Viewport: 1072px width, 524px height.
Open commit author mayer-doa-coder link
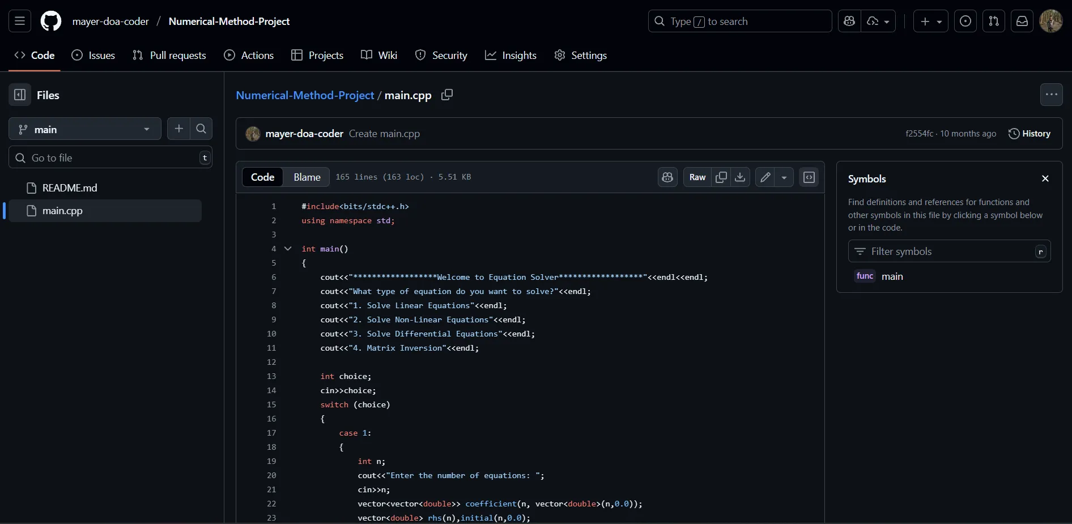pos(304,134)
